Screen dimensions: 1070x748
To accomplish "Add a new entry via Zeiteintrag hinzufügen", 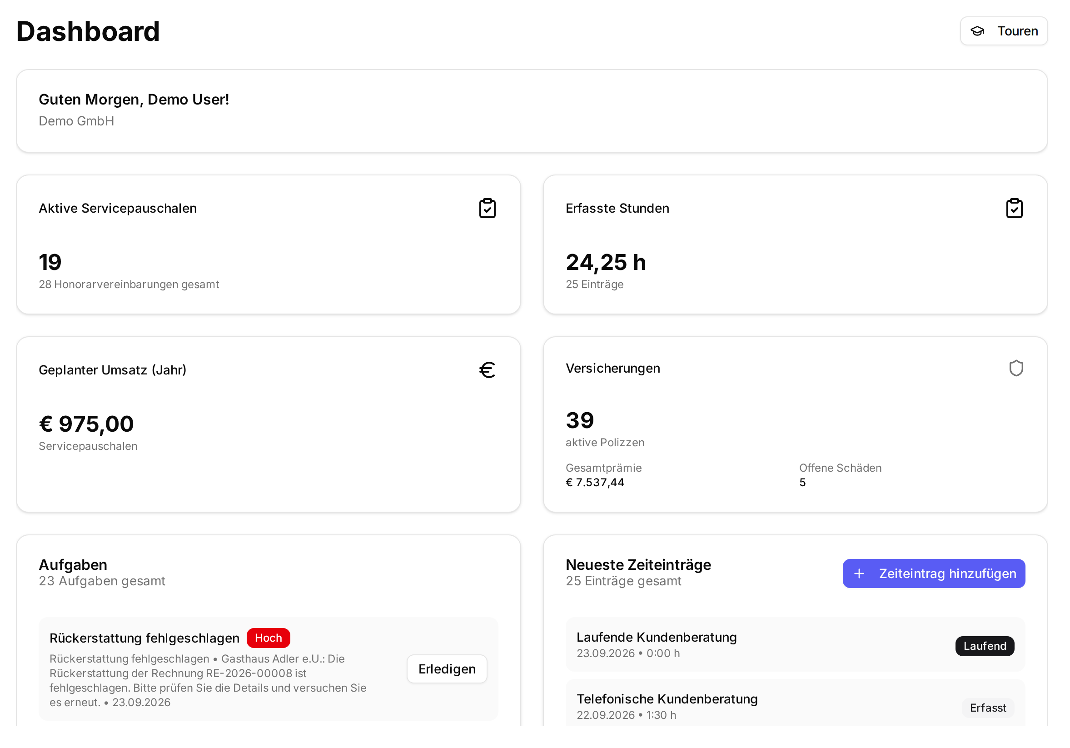I will point(933,573).
